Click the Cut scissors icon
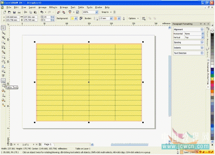Image resolution: width=215 pixels, height=155 pixels. (26, 12)
